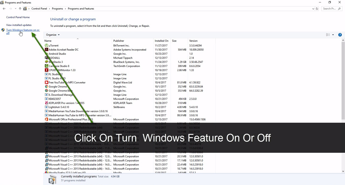Select Microsoft Visual C++ 2015 Redistributable (x64)

[130, 164]
